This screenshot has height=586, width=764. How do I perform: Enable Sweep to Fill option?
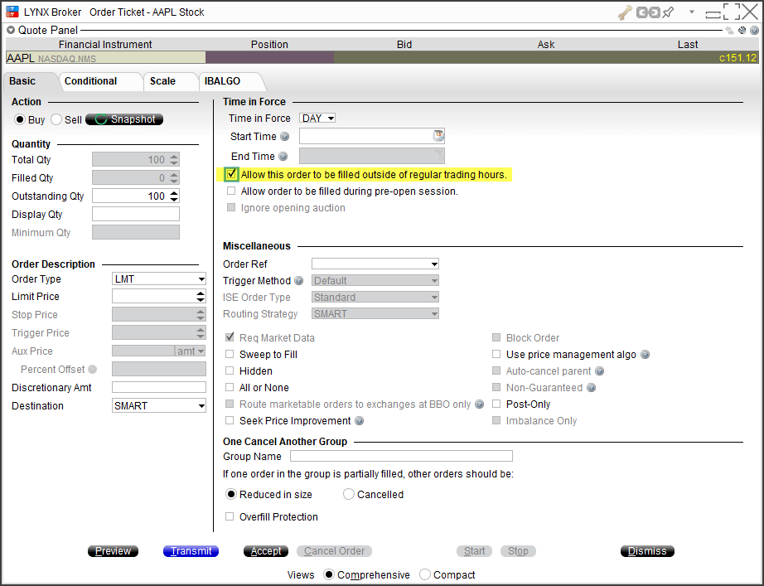click(x=230, y=355)
